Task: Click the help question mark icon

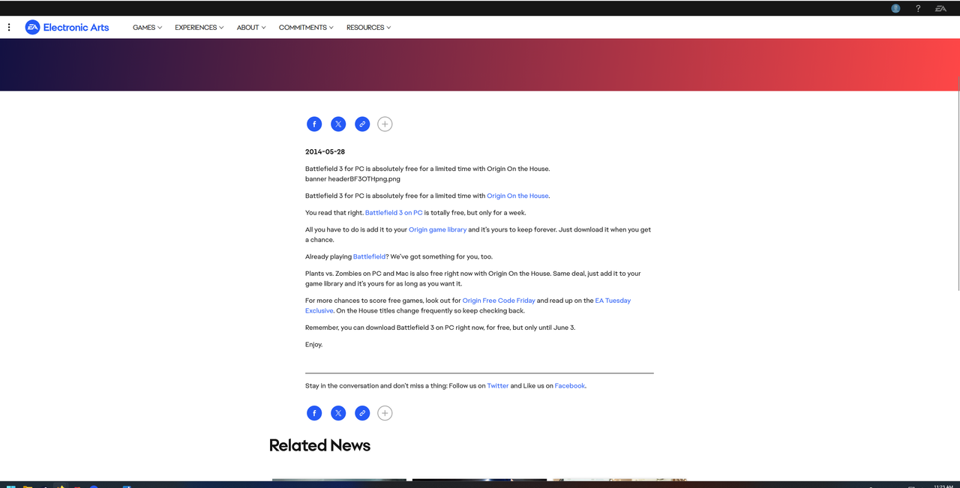Action: click(x=918, y=8)
